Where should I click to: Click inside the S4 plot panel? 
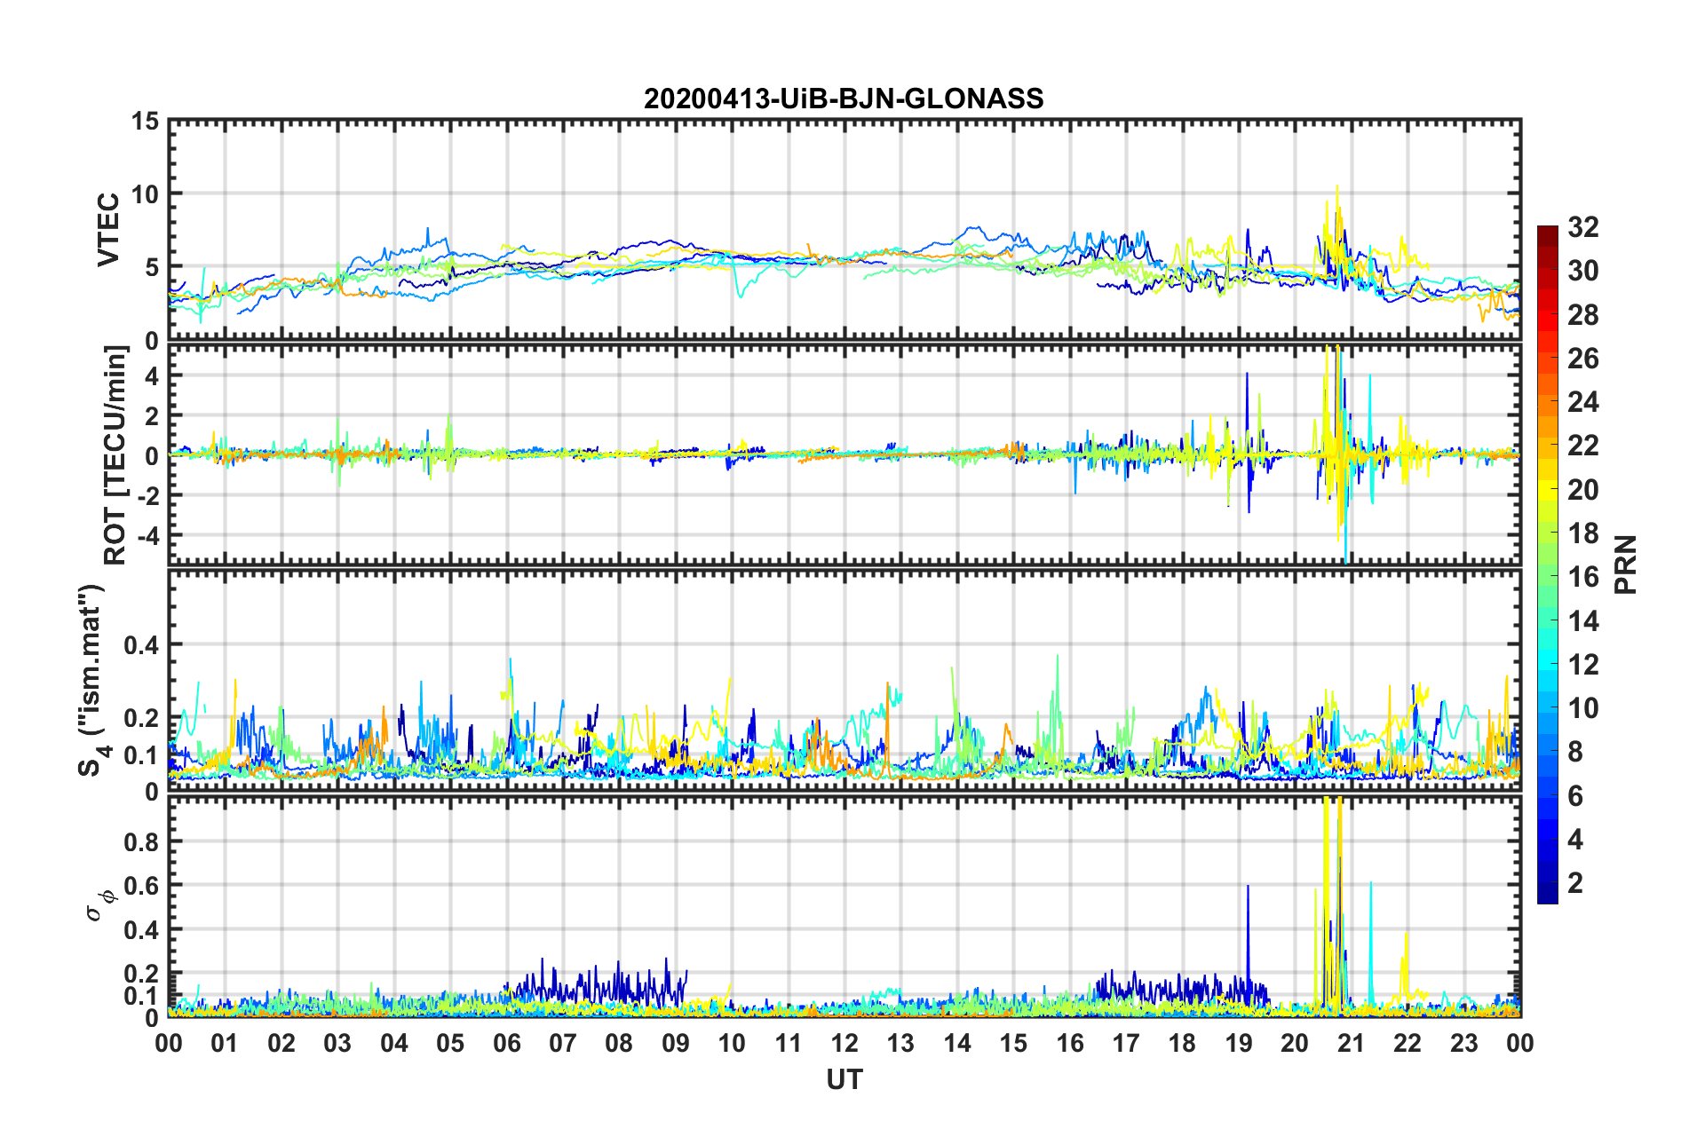(x=844, y=681)
